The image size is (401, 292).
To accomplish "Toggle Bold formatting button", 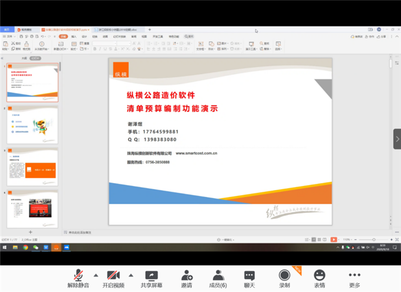I will coord(95,49).
